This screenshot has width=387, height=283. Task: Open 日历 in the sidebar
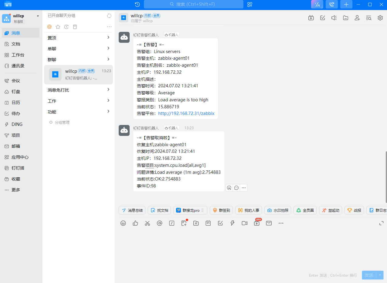point(21,103)
